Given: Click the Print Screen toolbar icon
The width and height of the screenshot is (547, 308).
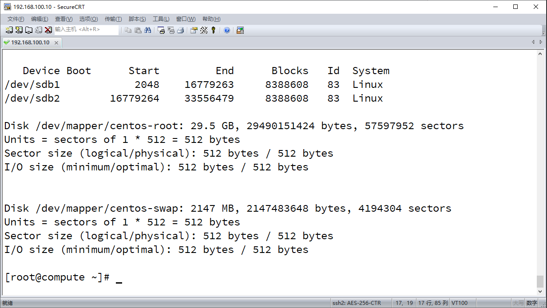Looking at the screenshot, I should (161, 30).
